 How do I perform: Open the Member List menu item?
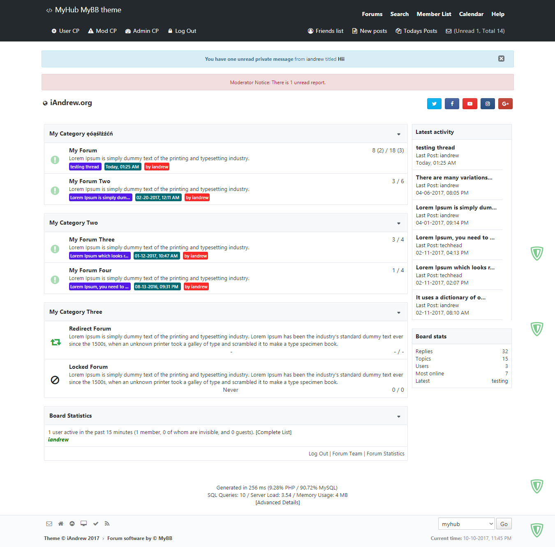tap(434, 14)
